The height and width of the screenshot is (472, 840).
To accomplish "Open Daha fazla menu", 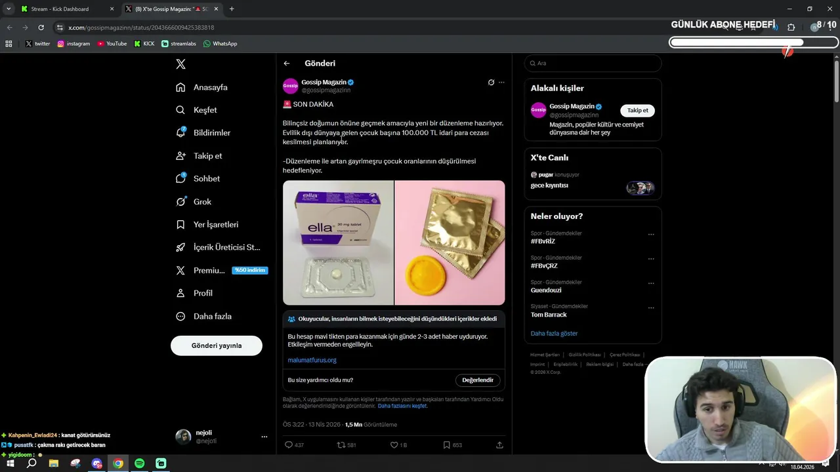I will (x=204, y=316).
